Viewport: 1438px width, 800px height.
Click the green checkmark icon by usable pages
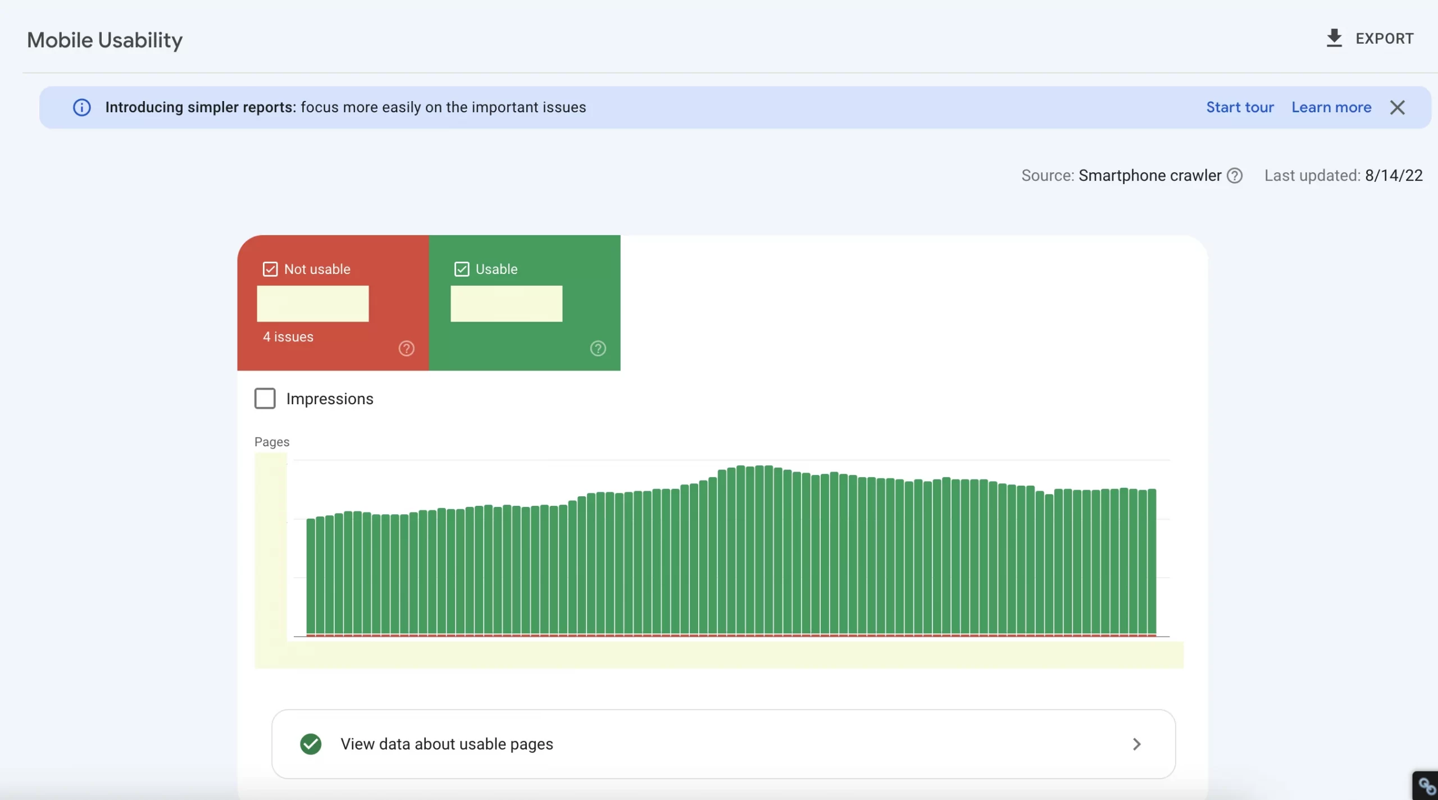311,744
